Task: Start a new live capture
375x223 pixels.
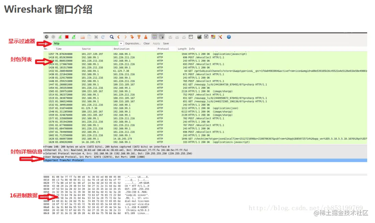Action: [60, 36]
